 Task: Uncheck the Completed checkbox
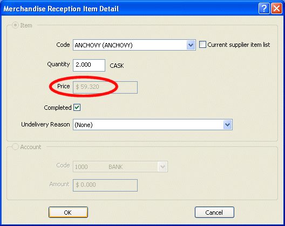pos(77,108)
